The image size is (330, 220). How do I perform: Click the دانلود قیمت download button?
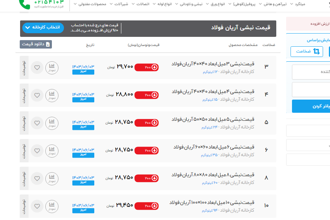36,44
